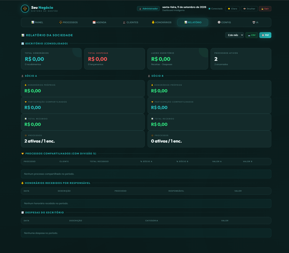The height and width of the screenshot is (253, 289).
Task: Click the Processos Ativos count 2
Action: (216, 59)
